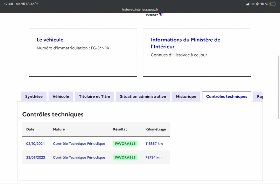Viewport: 280px width, 184px height.
Task: Switch to the Véhicule tab
Action: coord(61,97)
